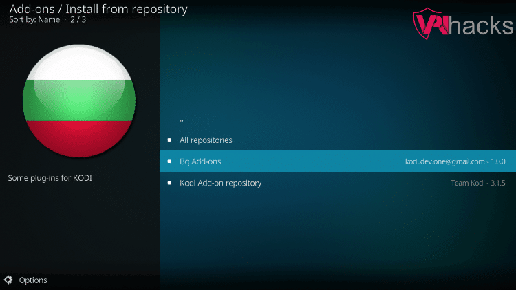This screenshot has height=290, width=516.
Task: Click the 'Add-ons / Install from repository' header
Action: 98,9
